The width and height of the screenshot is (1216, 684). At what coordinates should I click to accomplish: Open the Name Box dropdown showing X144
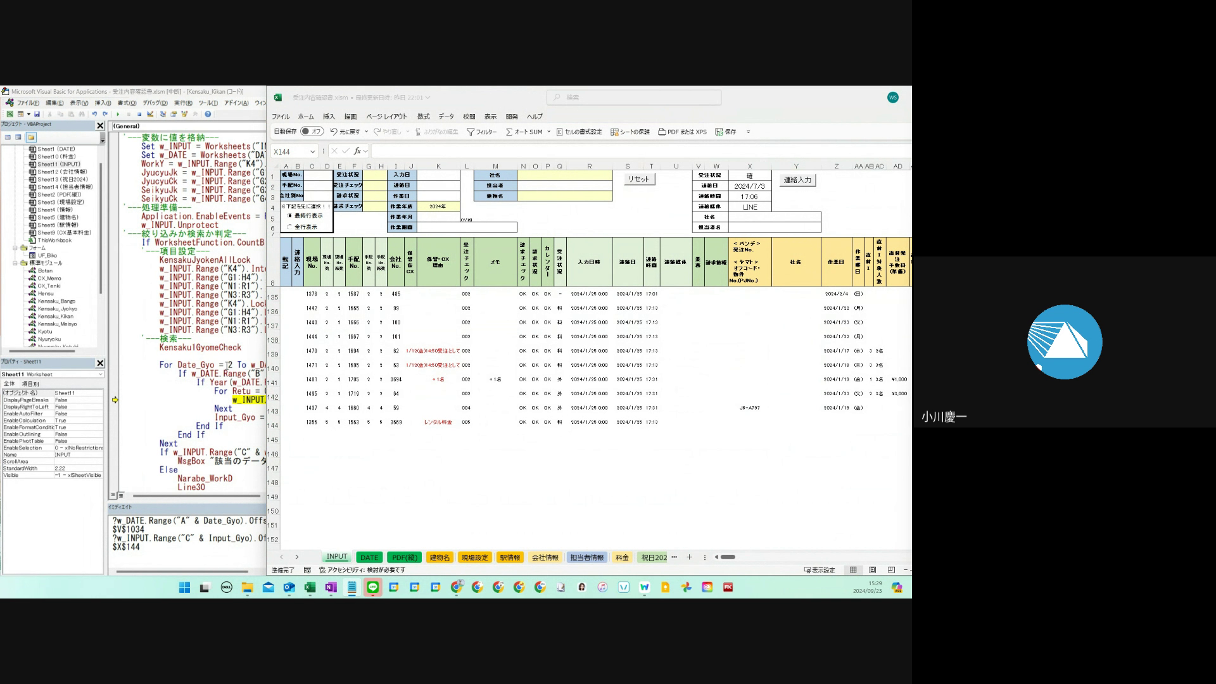coord(312,151)
